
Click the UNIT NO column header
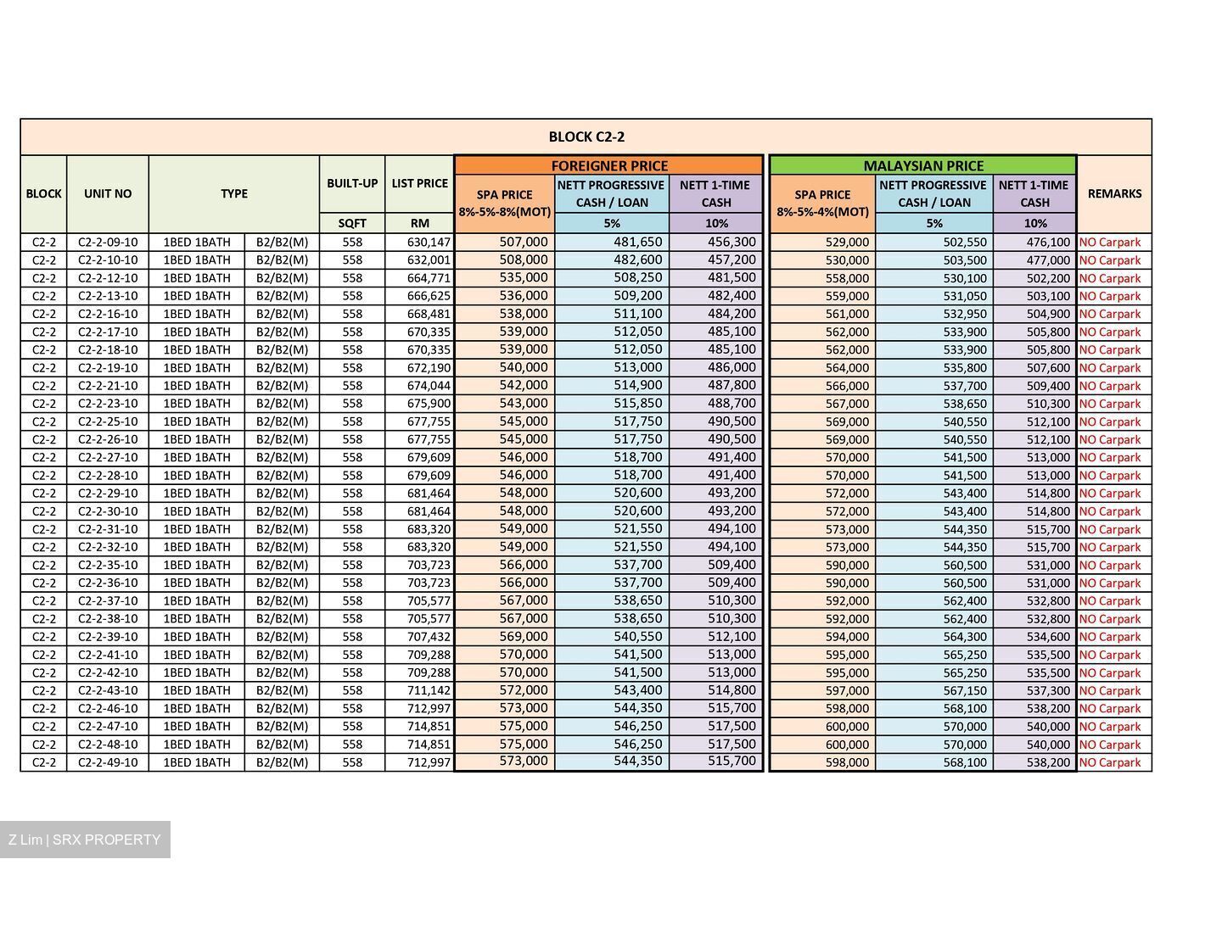108,193
